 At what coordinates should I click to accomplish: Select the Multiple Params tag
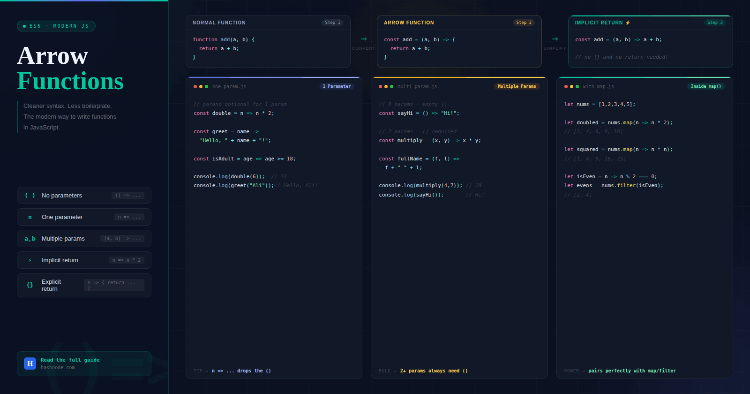pyautogui.click(x=517, y=86)
